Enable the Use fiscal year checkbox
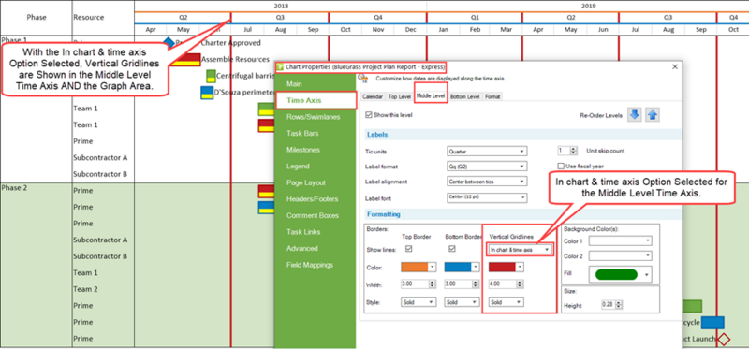Viewport: 749px width, 349px height. point(561,167)
